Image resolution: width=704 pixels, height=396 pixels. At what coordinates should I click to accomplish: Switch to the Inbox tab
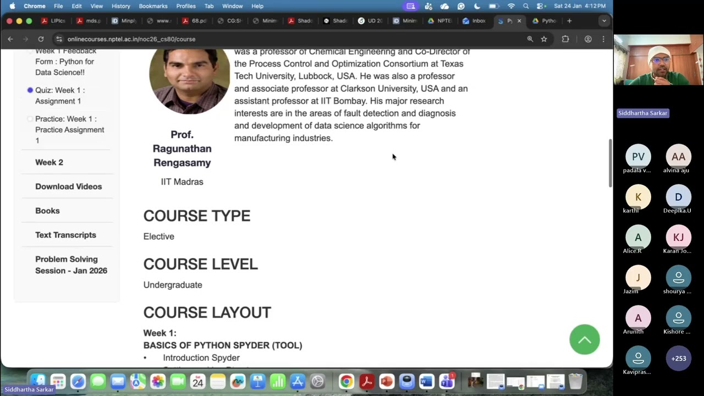point(474,21)
